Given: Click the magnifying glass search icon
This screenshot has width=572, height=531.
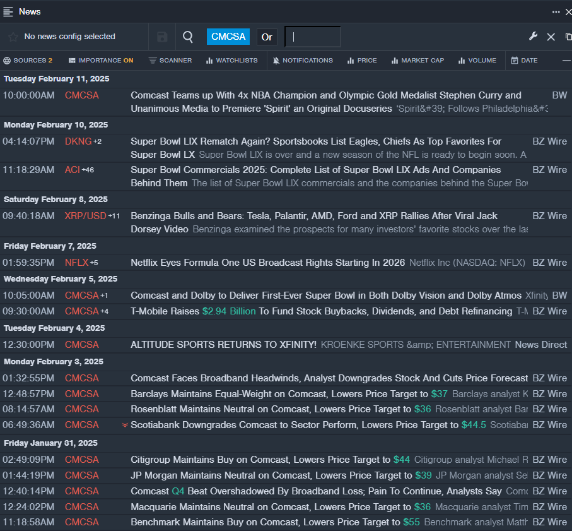Looking at the screenshot, I should pos(188,37).
